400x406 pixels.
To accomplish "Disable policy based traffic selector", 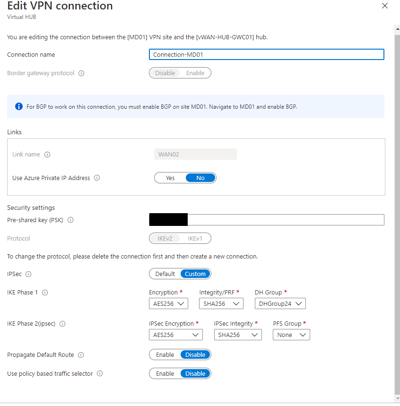I will (x=195, y=373).
